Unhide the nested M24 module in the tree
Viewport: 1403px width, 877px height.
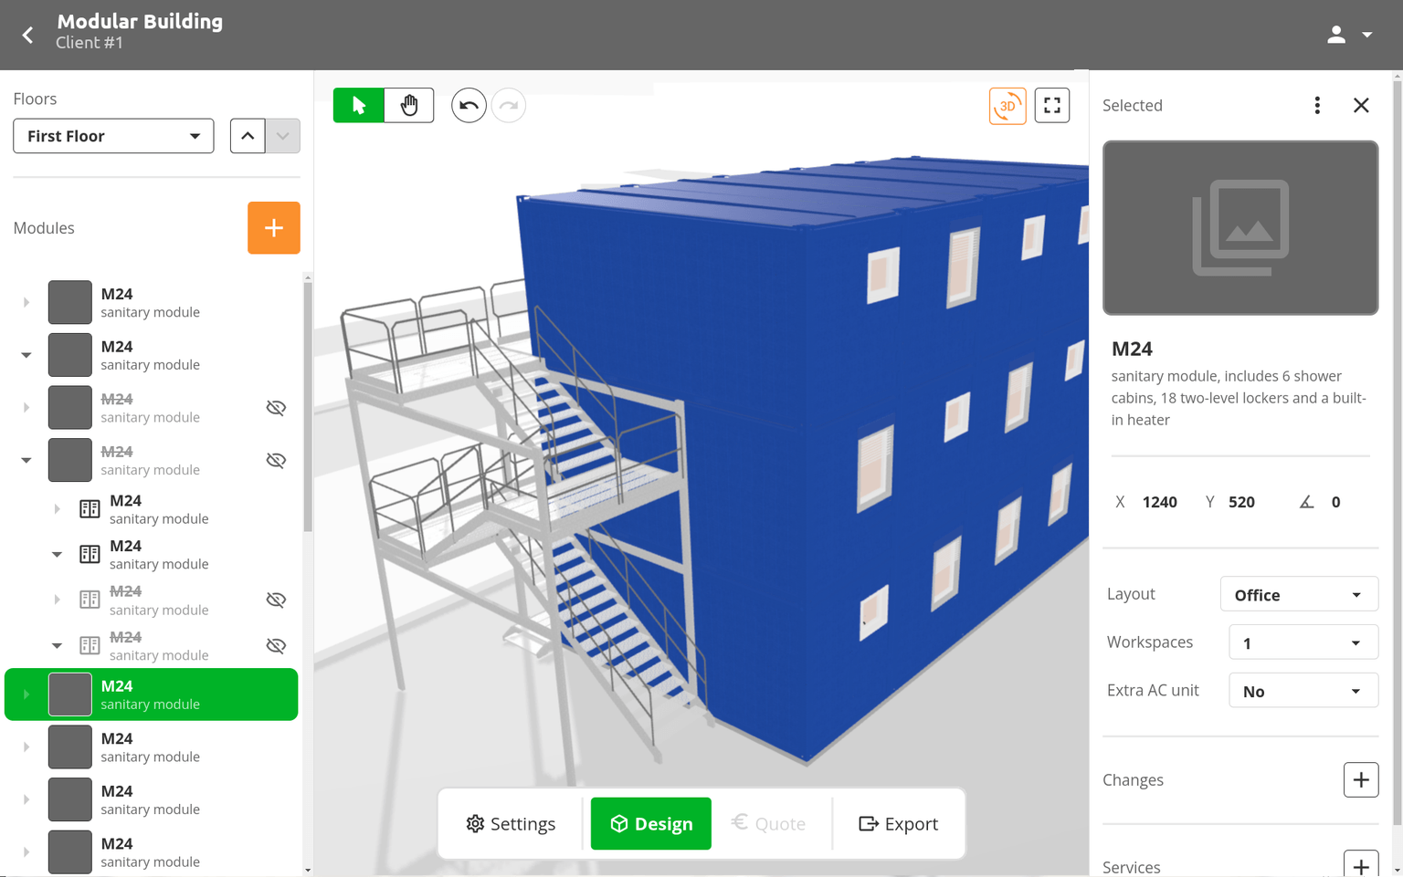click(x=276, y=600)
